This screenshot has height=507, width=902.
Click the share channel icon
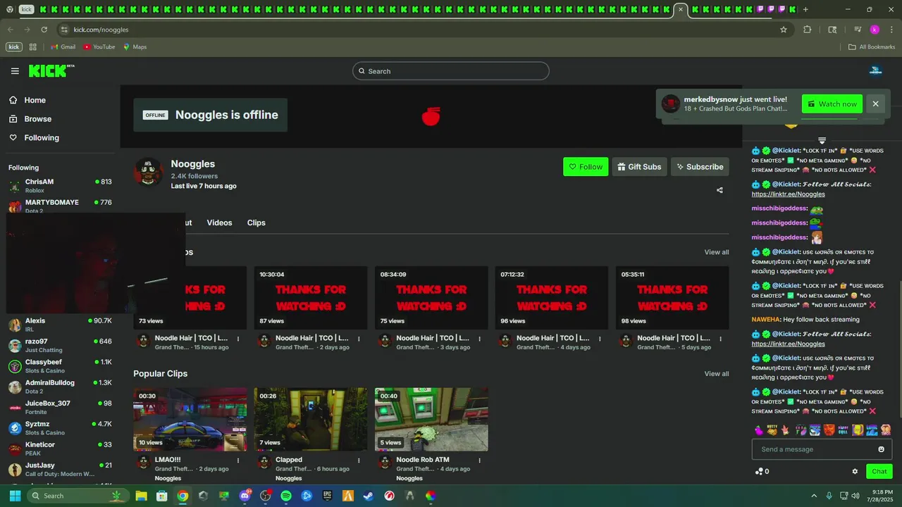(x=719, y=190)
